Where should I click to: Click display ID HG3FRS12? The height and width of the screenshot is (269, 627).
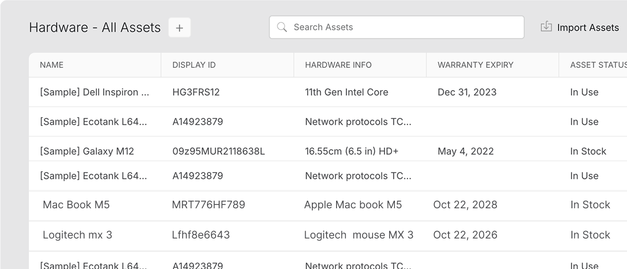pos(196,93)
